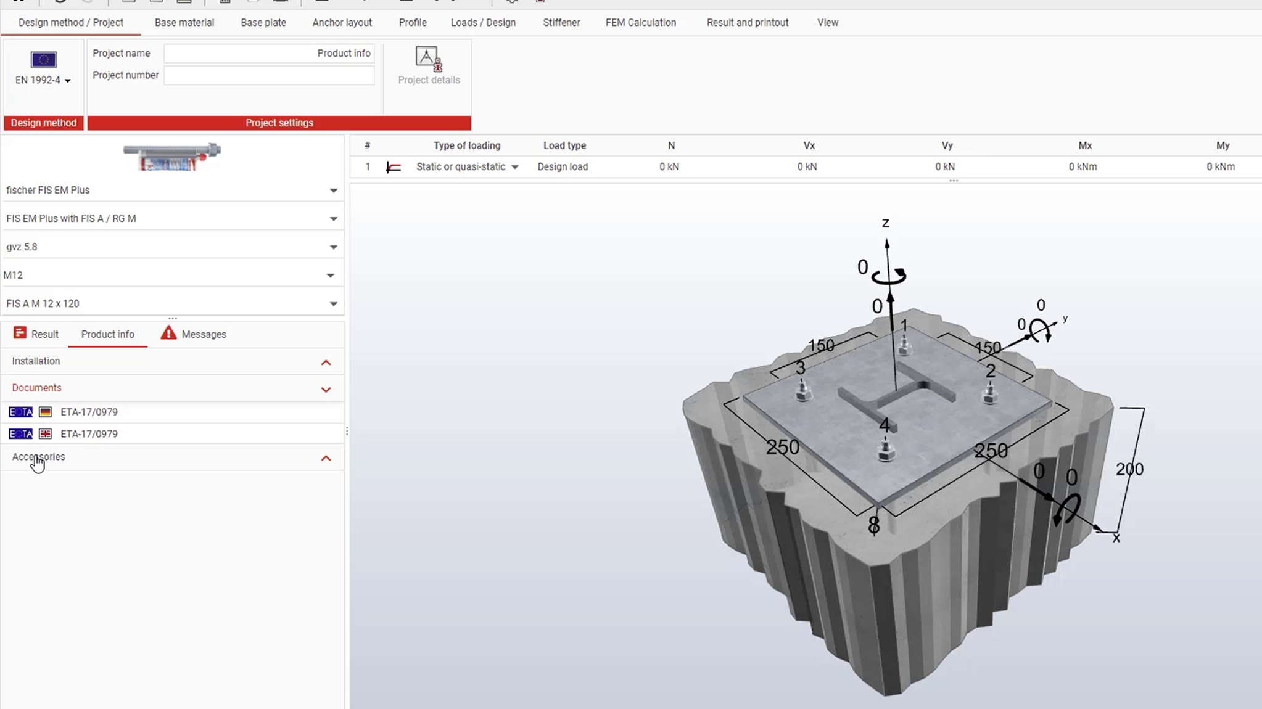This screenshot has height=709, width=1262.
Task: Click the German flag icon beside ETA-17/0979
Action: pyautogui.click(x=45, y=411)
